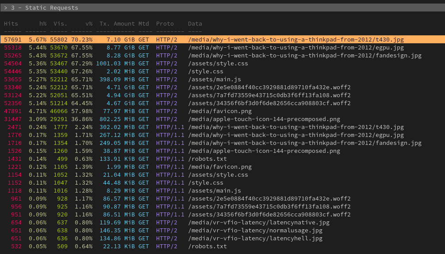
Task: Select the Proto column header
Action: pos(165,23)
